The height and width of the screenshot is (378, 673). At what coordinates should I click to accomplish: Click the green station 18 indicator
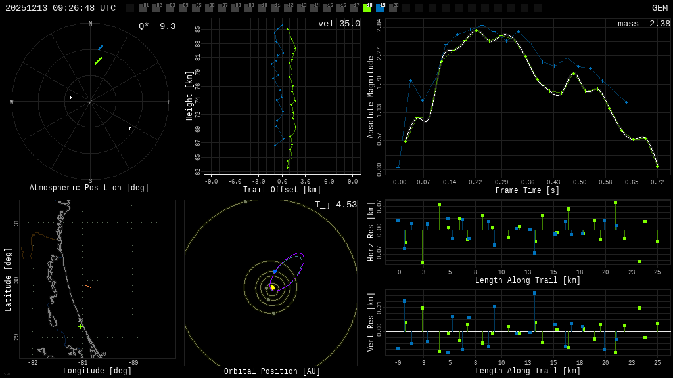pos(367,8)
